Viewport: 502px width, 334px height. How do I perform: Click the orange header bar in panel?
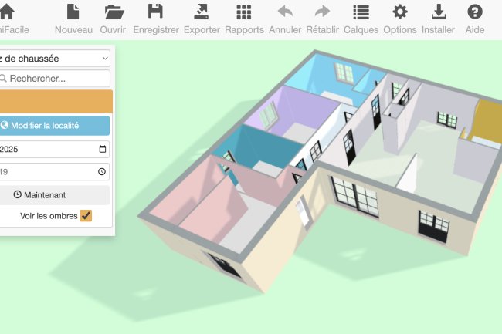pos(56,102)
